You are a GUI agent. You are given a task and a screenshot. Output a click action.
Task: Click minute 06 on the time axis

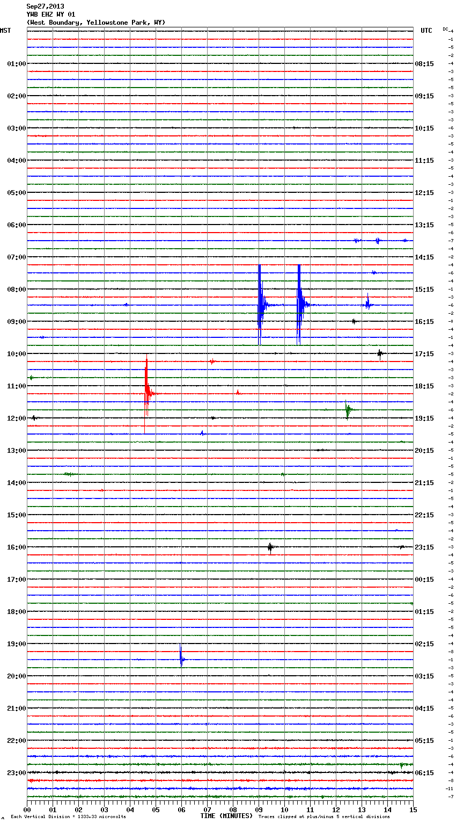pyautogui.click(x=181, y=809)
